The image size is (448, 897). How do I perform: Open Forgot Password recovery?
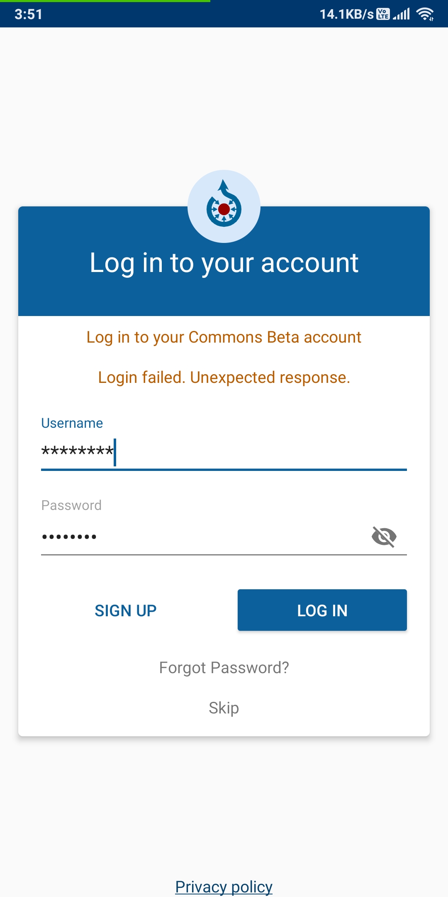point(224,667)
